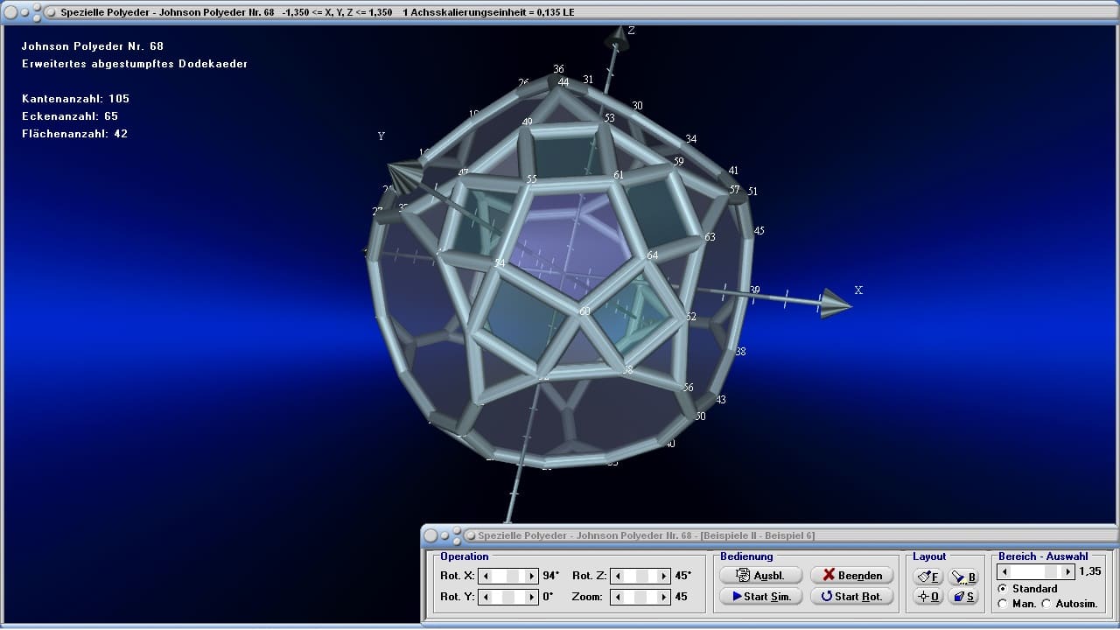
Task: Click the layout S button
Action: coord(963,597)
